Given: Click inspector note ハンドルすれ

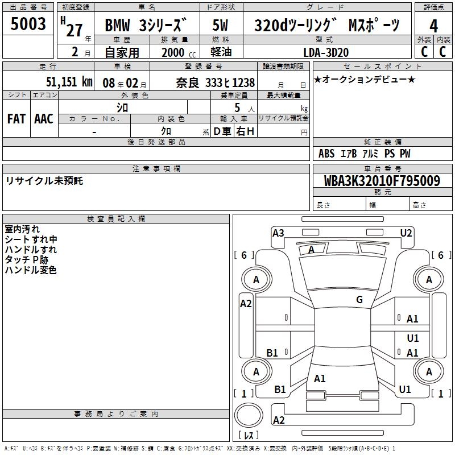Looking at the screenshot, I should tap(31, 249).
